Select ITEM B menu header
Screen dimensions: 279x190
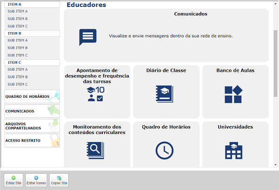tap(32, 34)
